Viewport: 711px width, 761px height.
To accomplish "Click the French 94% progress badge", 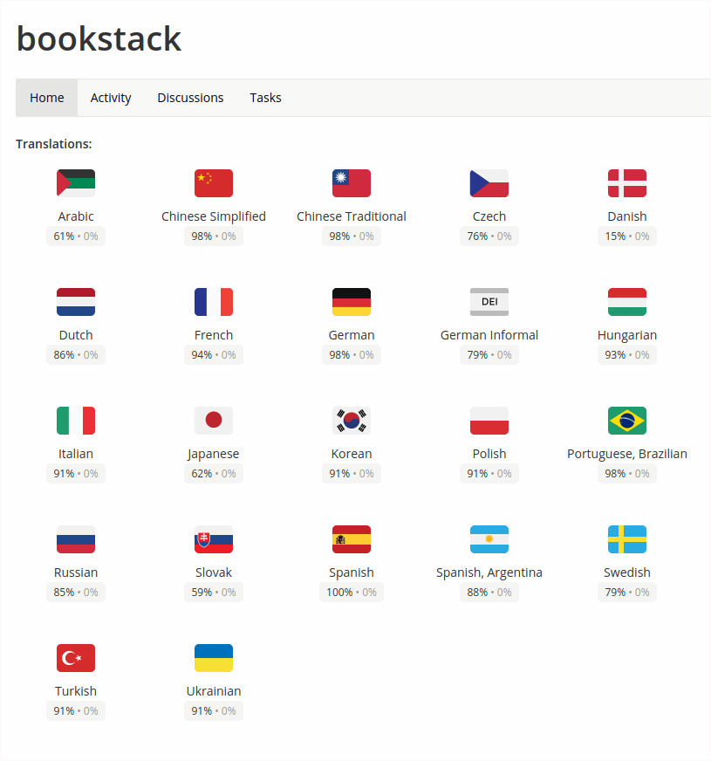I will point(214,355).
